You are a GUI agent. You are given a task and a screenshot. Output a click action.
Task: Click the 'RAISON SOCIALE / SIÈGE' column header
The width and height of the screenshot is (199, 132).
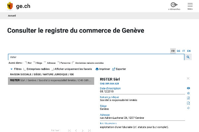42,74
